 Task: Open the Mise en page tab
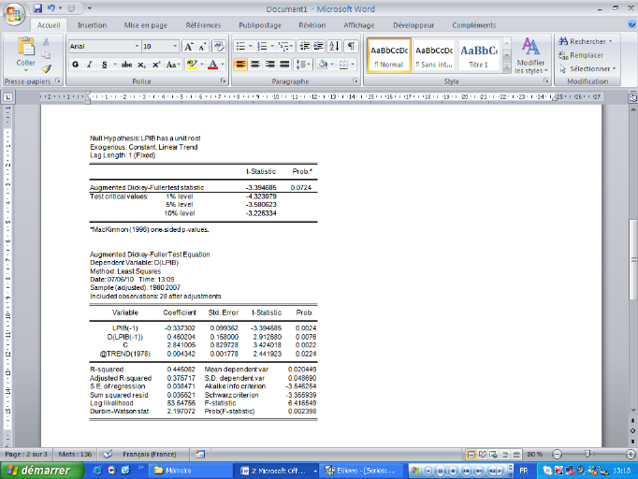[146, 25]
